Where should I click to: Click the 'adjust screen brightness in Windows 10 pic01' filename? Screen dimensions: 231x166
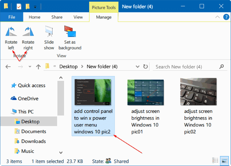146,121
